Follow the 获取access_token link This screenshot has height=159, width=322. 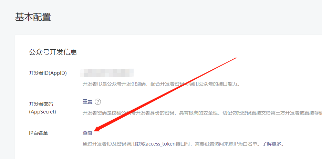tap(156, 144)
